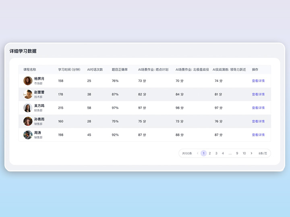The width and height of the screenshot is (290, 217).
Task: Click the accuracy value 87%
Action: (115, 94)
